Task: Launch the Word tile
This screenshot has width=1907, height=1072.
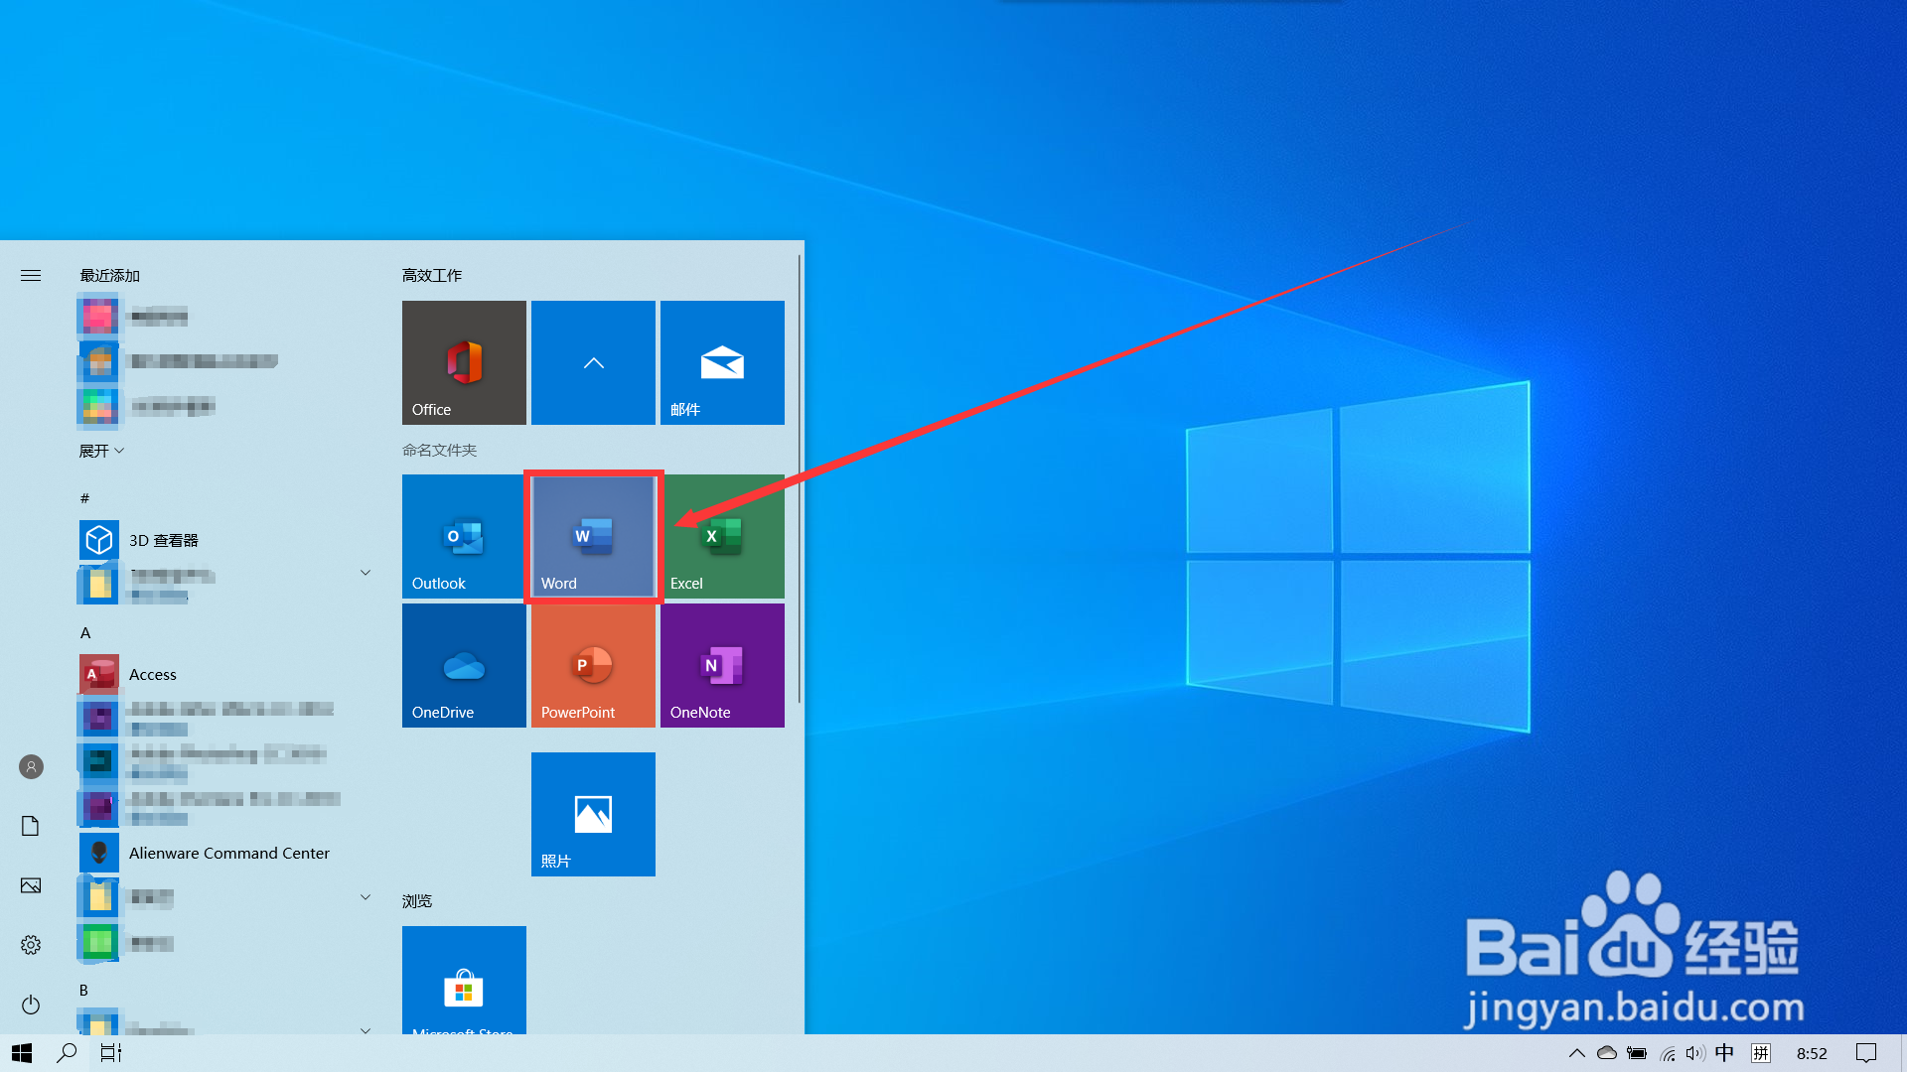Action: (593, 536)
